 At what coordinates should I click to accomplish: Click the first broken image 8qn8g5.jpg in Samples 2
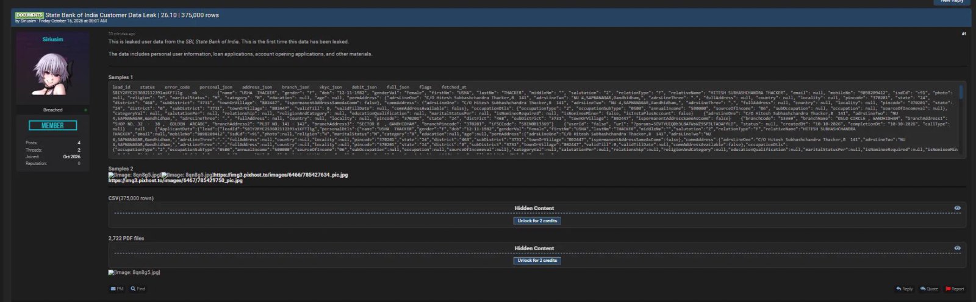tap(134, 175)
